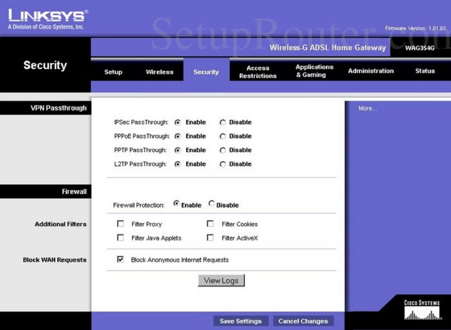This screenshot has height=330, width=451.
Task: Choose Disable for L2TP PassThrough
Action: 223,164
